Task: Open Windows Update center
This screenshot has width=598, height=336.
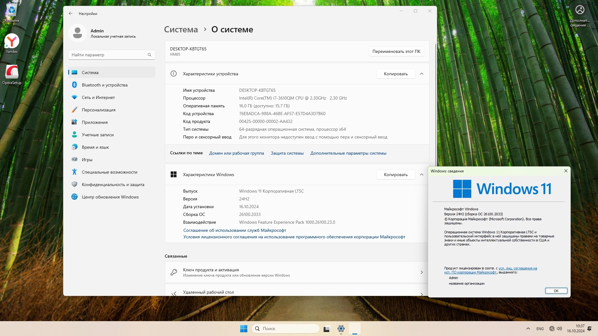Action: pos(110,197)
